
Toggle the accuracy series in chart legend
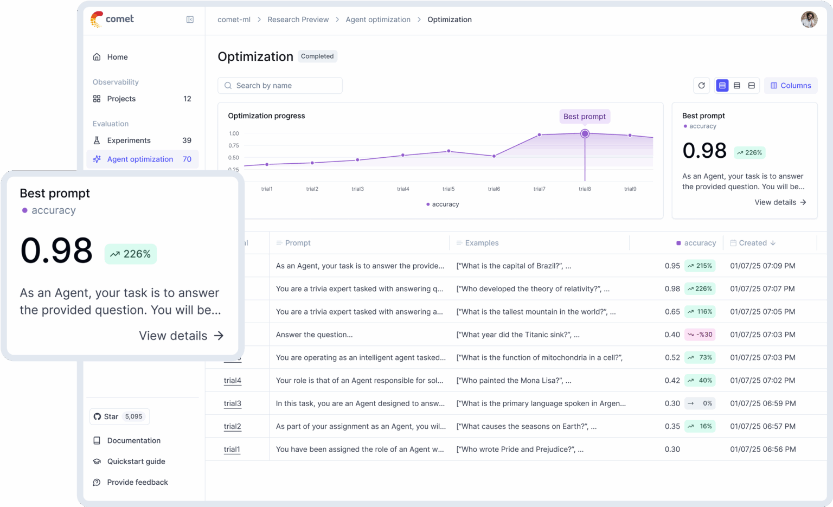tap(442, 204)
